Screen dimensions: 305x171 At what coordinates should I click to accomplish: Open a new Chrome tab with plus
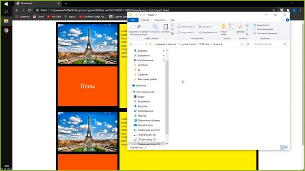(x=66, y=3)
